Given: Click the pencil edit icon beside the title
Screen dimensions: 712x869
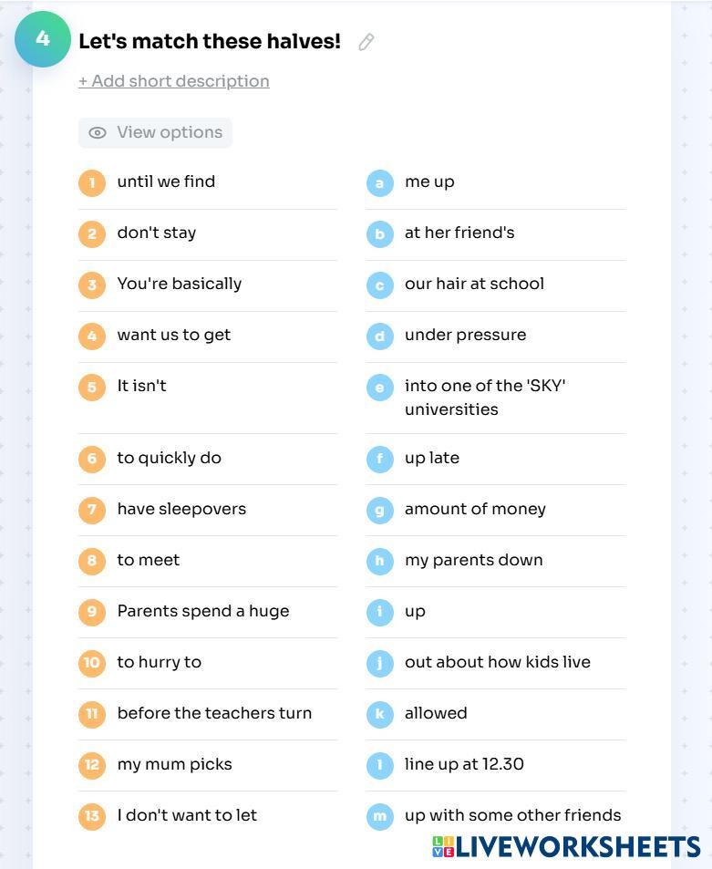Looking at the screenshot, I should (x=366, y=42).
